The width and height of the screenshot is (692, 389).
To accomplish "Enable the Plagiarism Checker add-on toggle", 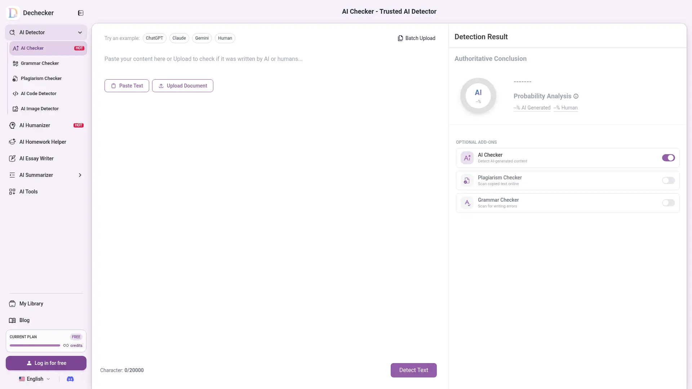I will point(669,180).
